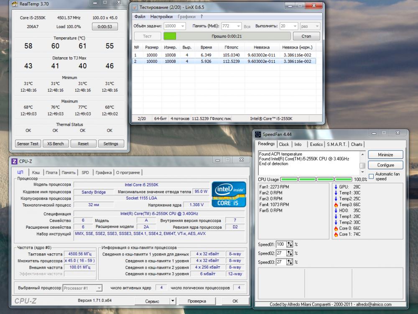Click the CPU-Z title bar Z icon
418x314 pixels.
coord(14,161)
